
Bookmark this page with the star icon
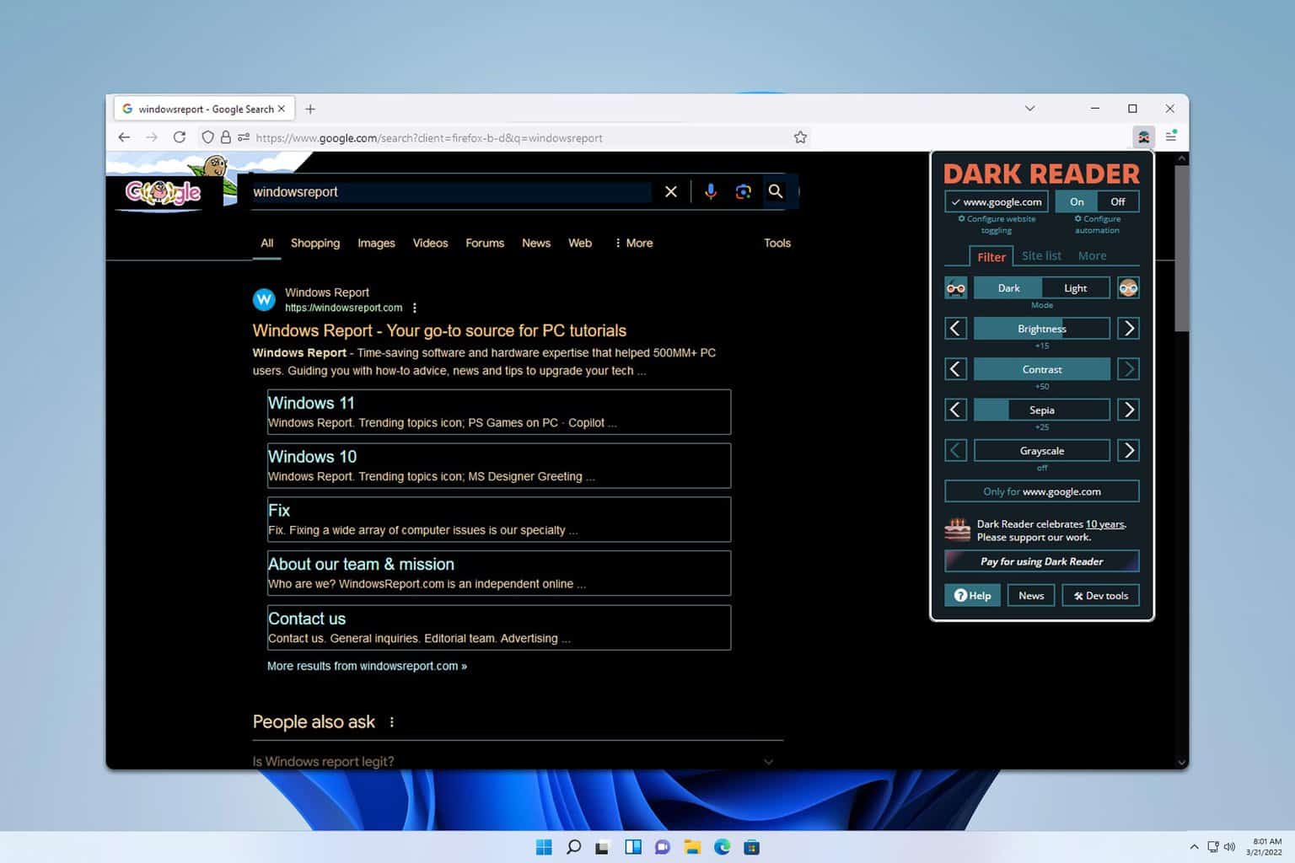pyautogui.click(x=800, y=137)
